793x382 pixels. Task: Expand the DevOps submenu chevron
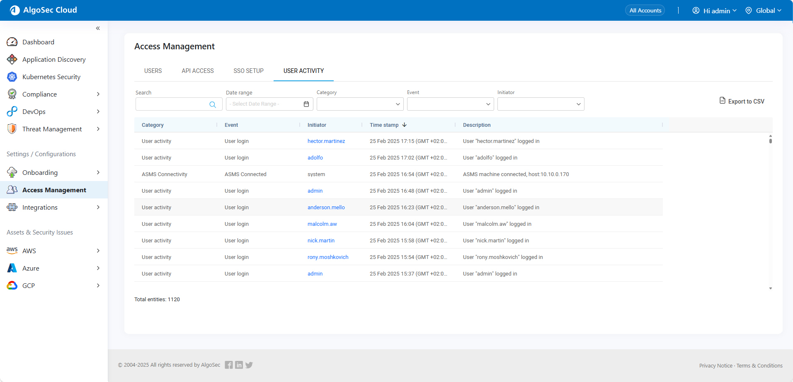tap(98, 111)
